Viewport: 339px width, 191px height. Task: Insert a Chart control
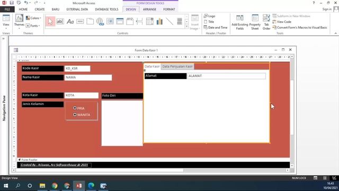(x=159, y=21)
